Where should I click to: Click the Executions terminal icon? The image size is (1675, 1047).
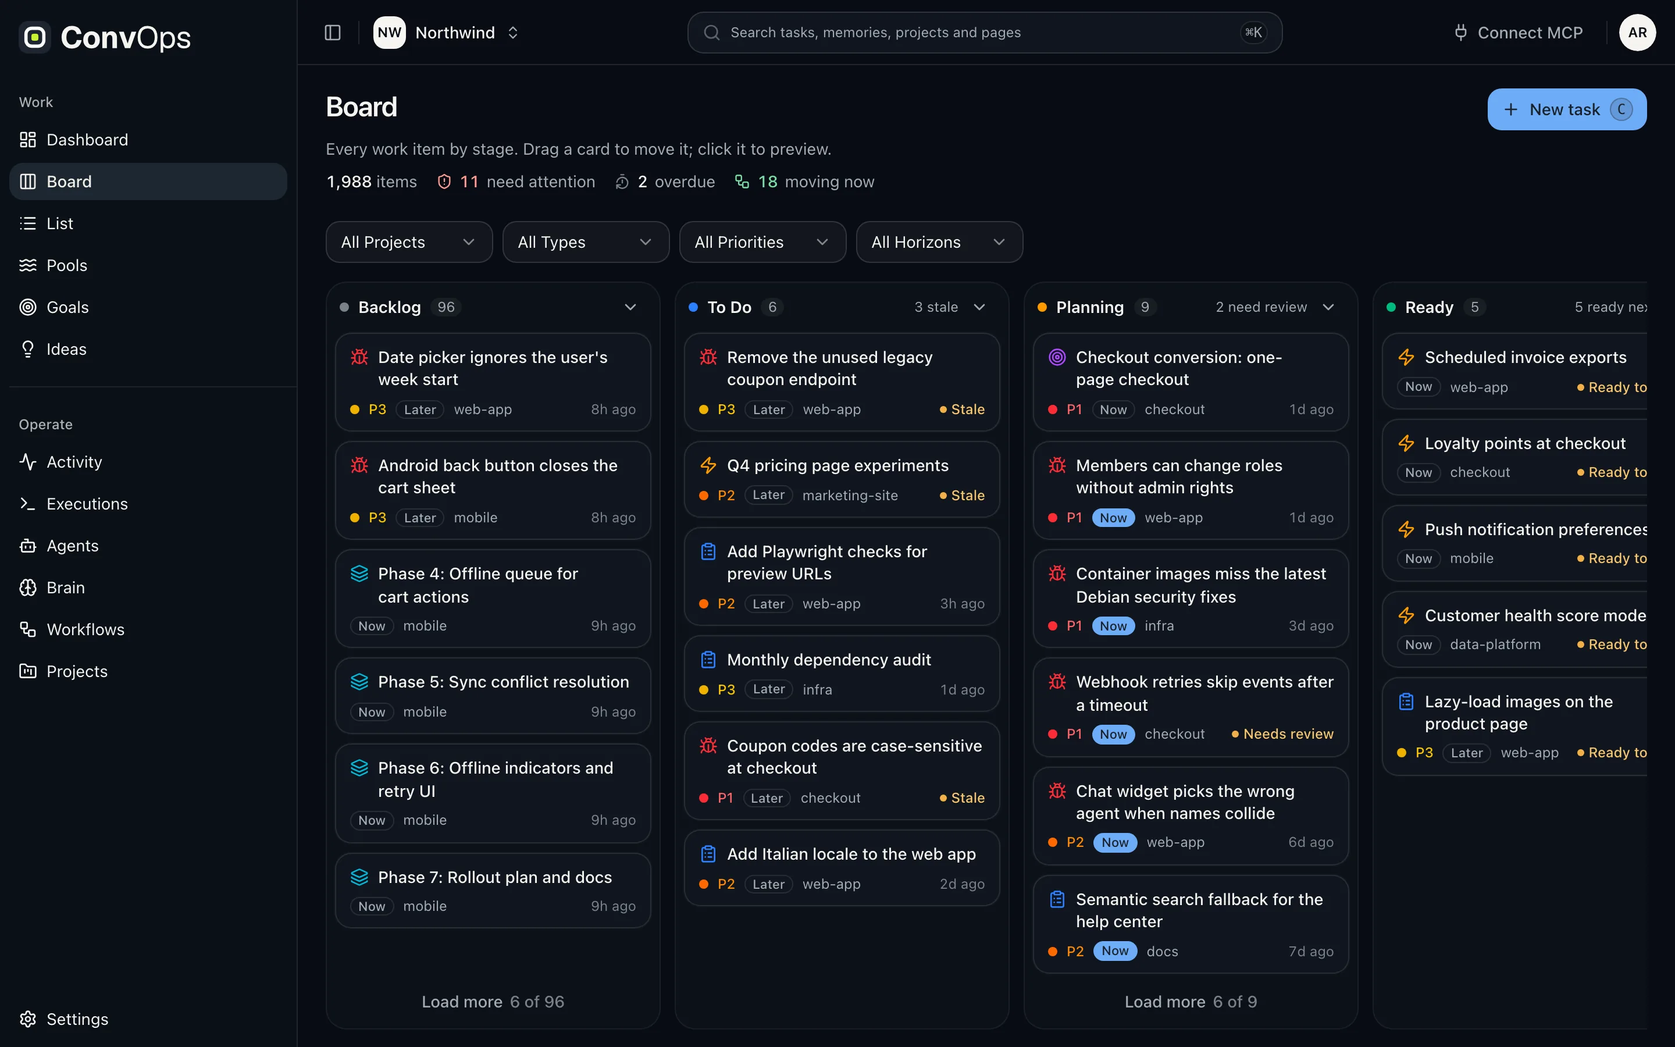[x=28, y=503]
